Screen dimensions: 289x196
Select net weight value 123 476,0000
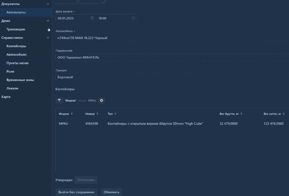tap(274, 123)
